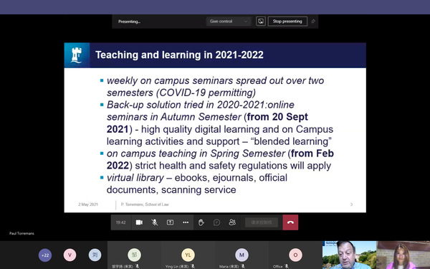Toggle the camera in meeting controls
430x269 pixels.
[139, 222]
